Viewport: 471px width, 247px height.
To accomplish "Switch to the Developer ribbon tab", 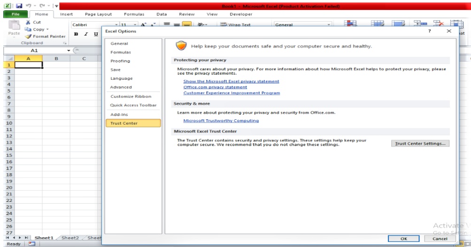I will pos(241,14).
